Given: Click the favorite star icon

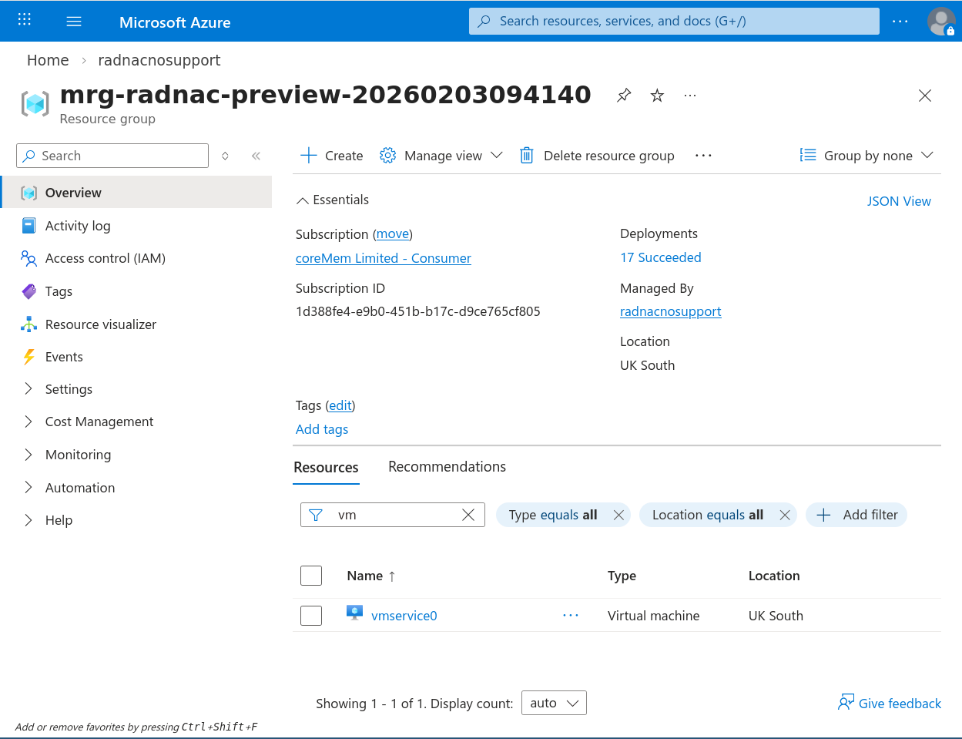Looking at the screenshot, I should 657,96.
